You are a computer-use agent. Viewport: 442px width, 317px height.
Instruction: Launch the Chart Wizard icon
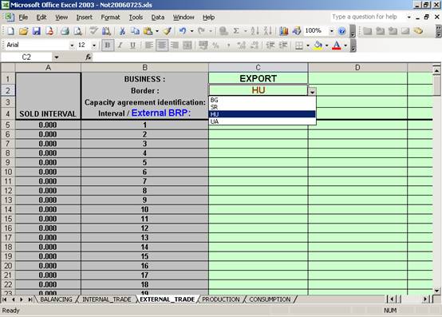click(x=283, y=30)
